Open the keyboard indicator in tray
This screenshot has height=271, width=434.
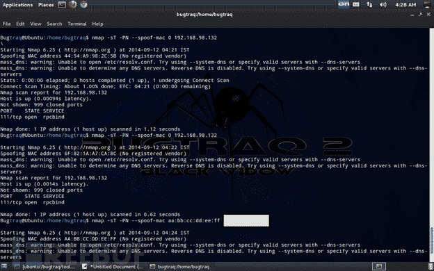pyautogui.click(x=344, y=4)
